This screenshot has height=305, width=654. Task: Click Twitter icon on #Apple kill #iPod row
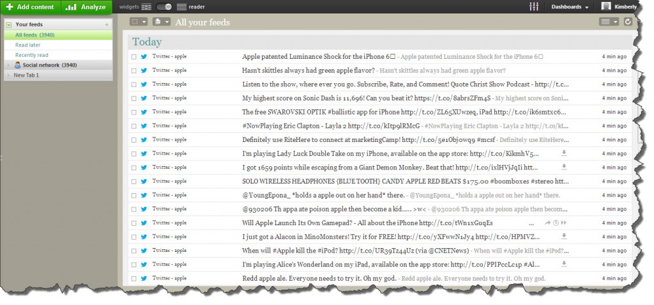144,251
